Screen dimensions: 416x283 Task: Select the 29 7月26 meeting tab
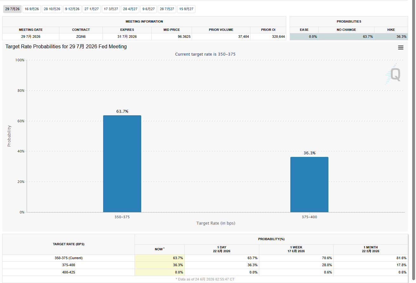click(x=12, y=9)
